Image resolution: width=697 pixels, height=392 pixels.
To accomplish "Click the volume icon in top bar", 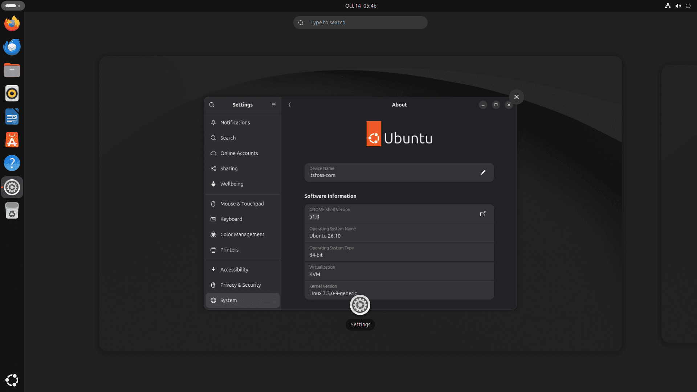I will pos(678,6).
